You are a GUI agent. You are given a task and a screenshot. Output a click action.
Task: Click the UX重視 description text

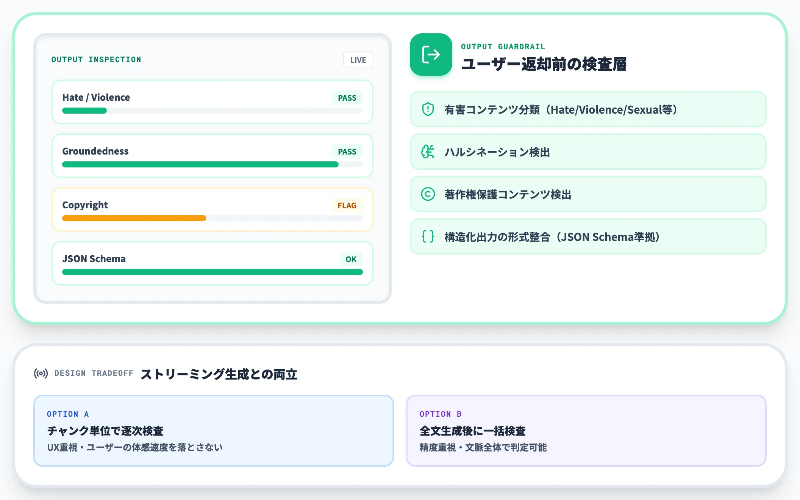pos(135,447)
